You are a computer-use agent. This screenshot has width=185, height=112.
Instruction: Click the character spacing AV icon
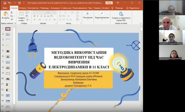pyautogui.click(x=52, y=16)
